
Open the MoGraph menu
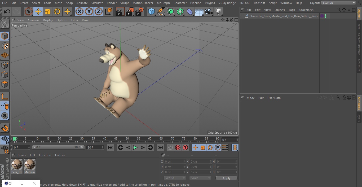(x=163, y=3)
